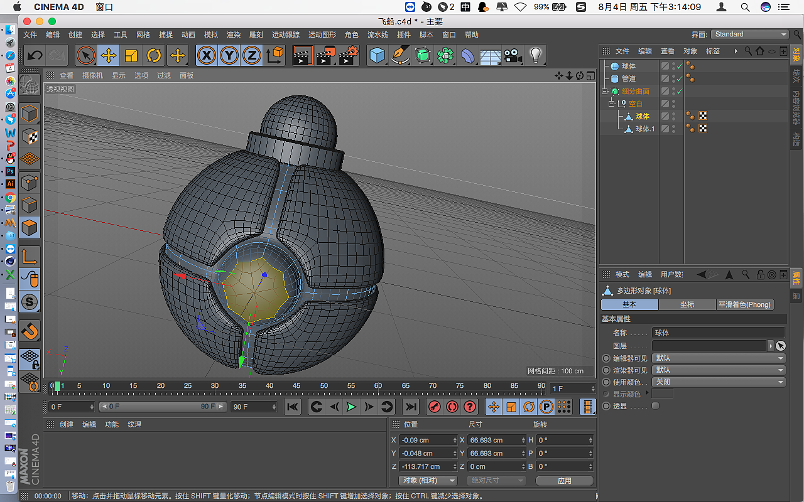
Task: Click the small arrow button after the 图层 field
Action: click(x=771, y=346)
